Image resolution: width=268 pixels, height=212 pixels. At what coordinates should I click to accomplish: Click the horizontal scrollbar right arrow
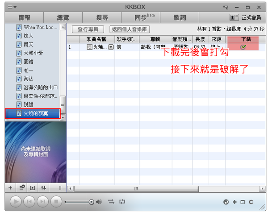[262, 189]
